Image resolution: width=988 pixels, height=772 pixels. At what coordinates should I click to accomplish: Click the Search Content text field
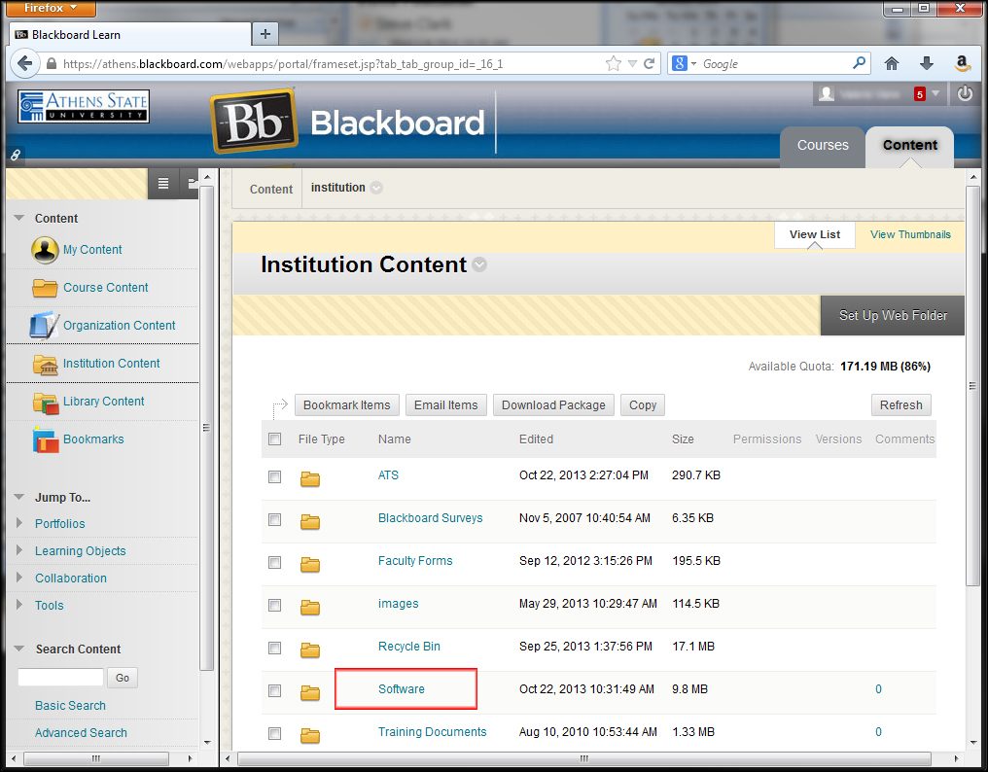click(60, 678)
